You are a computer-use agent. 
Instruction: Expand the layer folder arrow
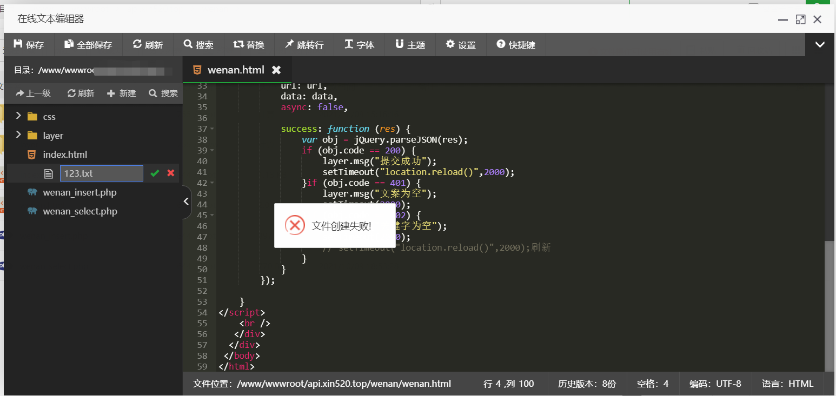[18, 135]
